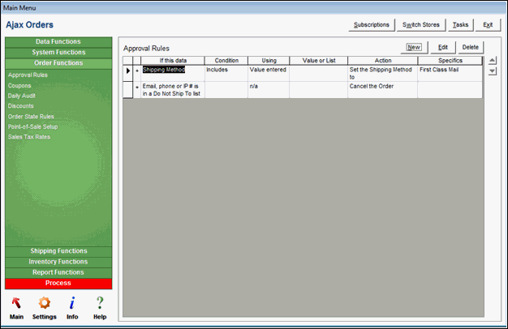Open the Inventory Functions section
The image size is (508, 329).
[x=58, y=262]
